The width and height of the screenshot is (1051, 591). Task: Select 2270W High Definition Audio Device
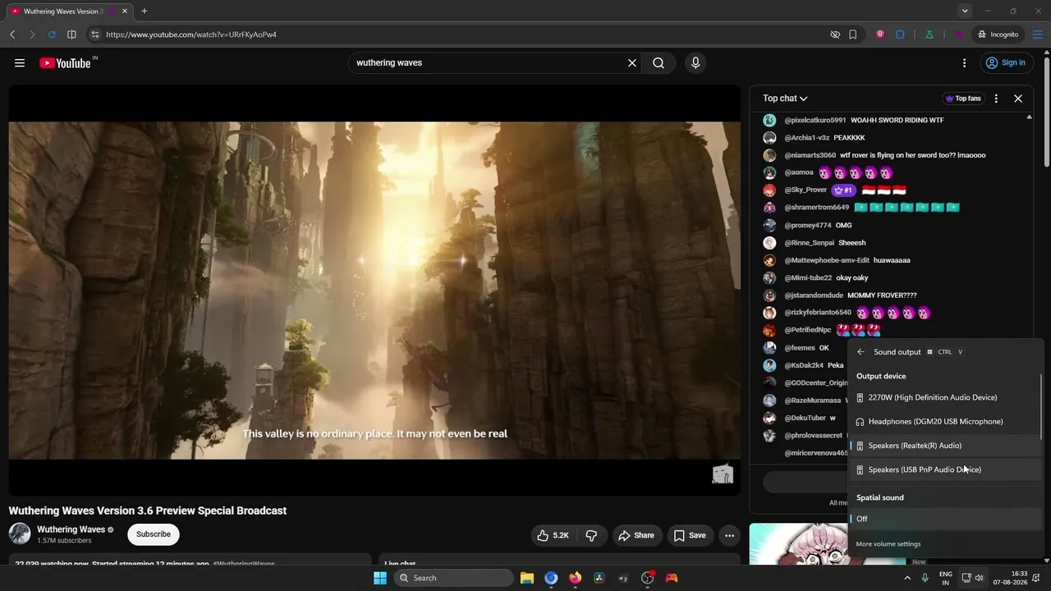(x=944, y=397)
